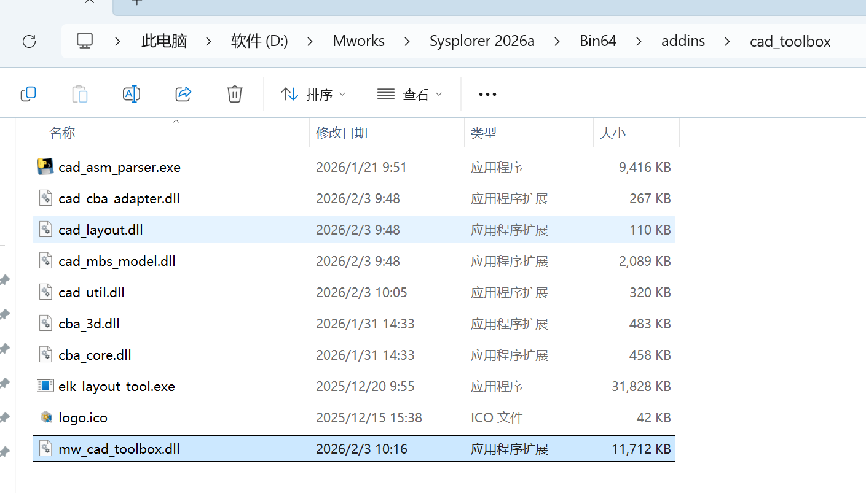Select the file name elk_layout_tool.exe
Viewport: 866px width, 493px height.
(117, 386)
